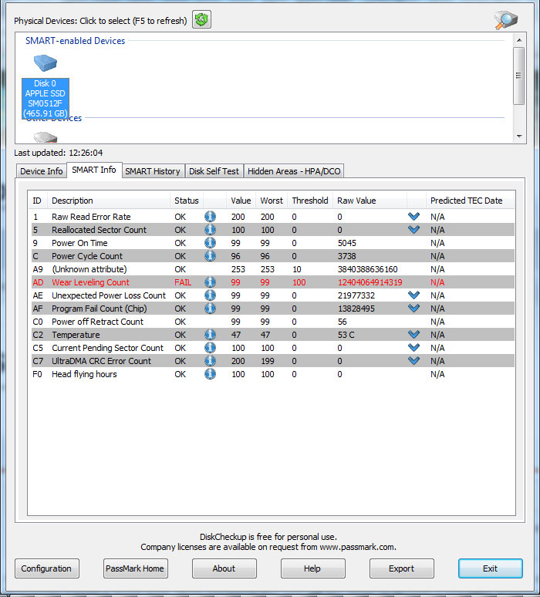The width and height of the screenshot is (540, 597).
Task: Sort by the Raw Value column header
Action: pos(370,201)
